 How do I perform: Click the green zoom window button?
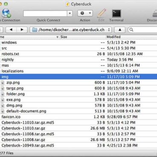(6, 4)
